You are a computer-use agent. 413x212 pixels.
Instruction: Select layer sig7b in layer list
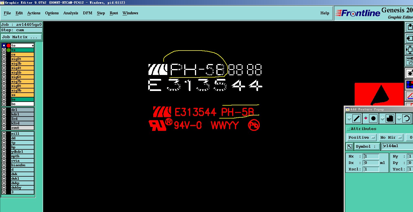click(23, 81)
